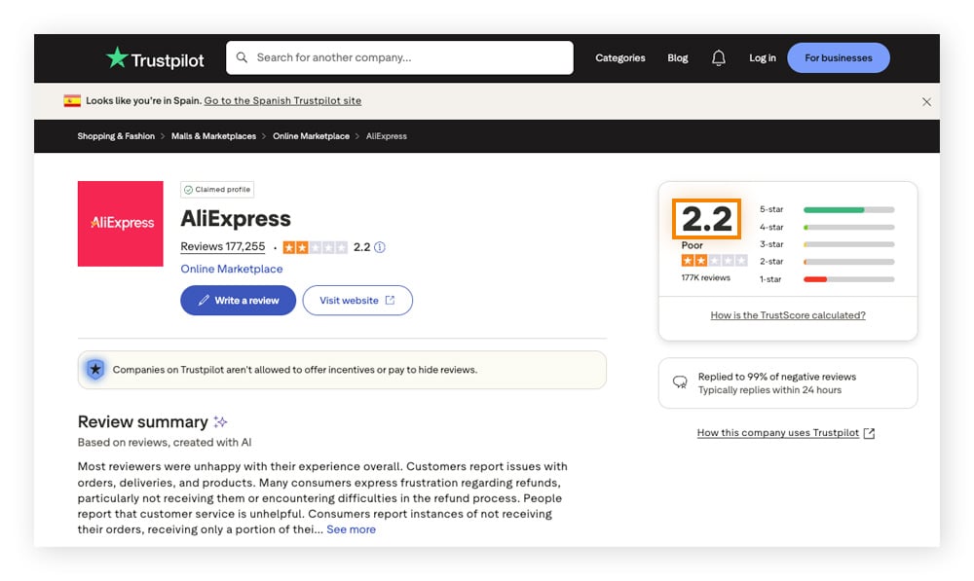This screenshot has width=974, height=581.
Task: Open the Categories menu
Action: (619, 57)
